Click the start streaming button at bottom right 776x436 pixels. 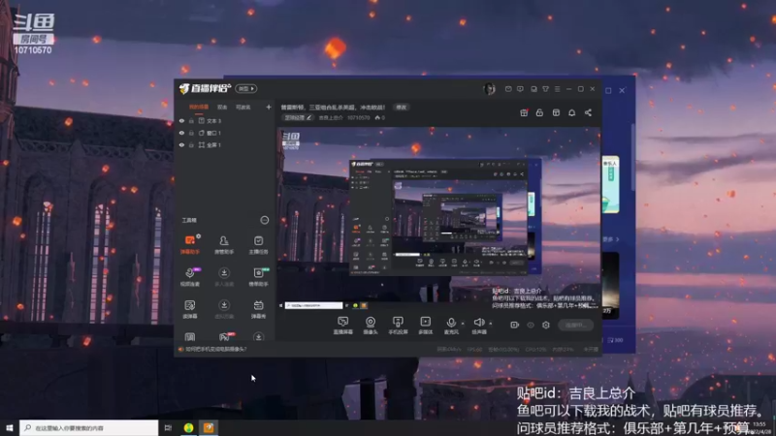point(575,325)
